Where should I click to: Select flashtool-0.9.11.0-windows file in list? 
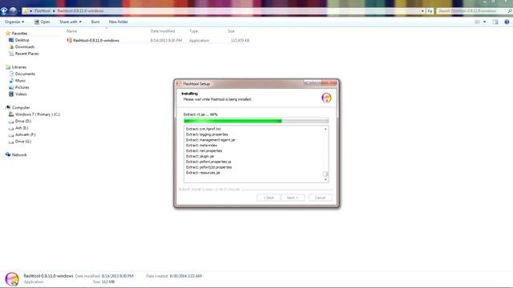click(x=96, y=41)
